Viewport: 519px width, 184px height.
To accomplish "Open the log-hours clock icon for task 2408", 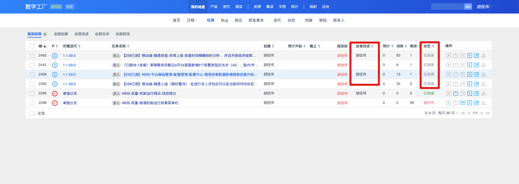I will click(469, 74).
